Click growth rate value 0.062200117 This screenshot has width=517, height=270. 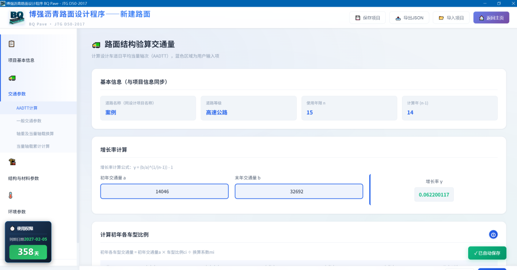(434, 194)
